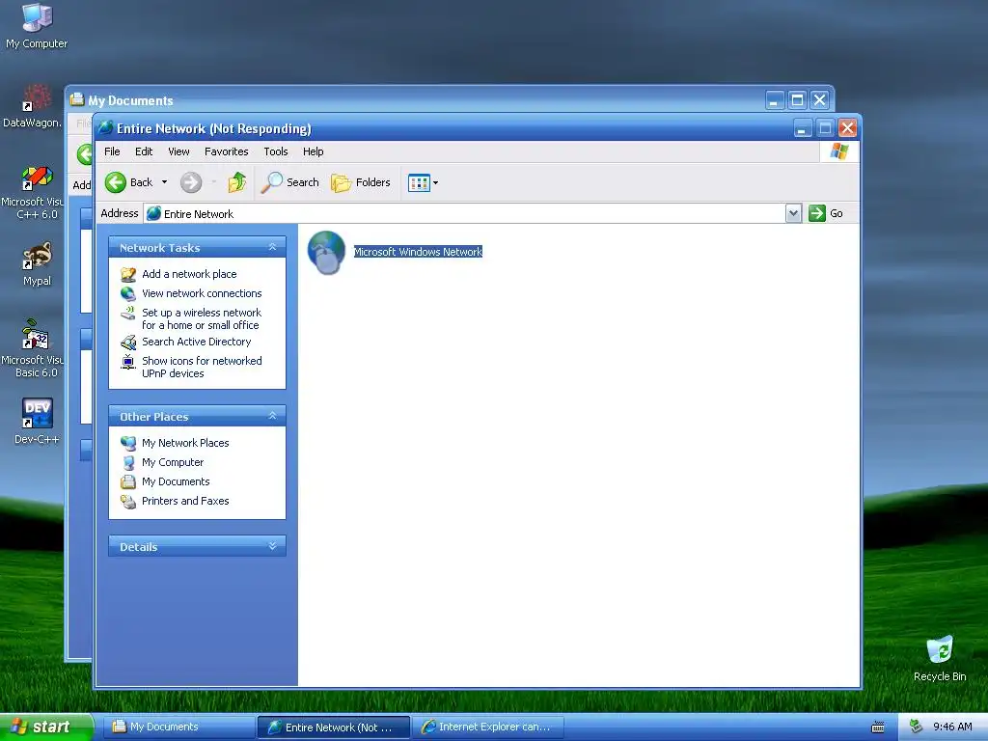Click the Entire Network address field
This screenshot has width=988, height=741.
[465, 214]
